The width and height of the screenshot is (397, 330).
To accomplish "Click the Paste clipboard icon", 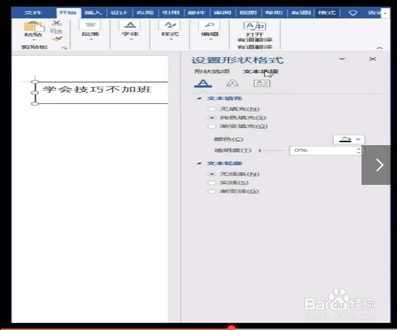I will click(x=34, y=27).
